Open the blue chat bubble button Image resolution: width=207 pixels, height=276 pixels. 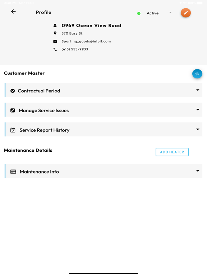(x=197, y=74)
